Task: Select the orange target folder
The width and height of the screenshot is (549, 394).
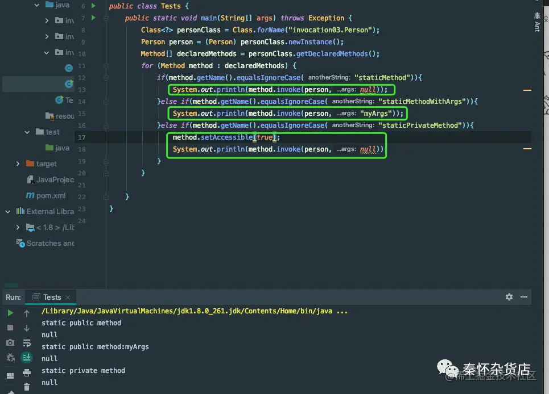Action: 42,164
